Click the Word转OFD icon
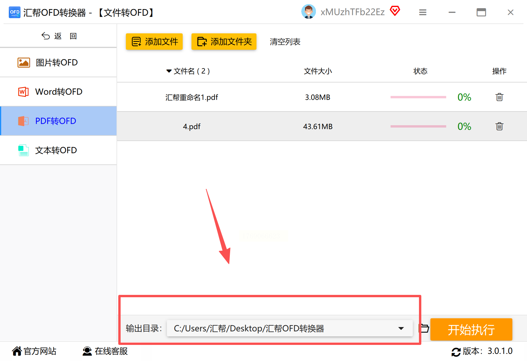Viewport: 527px width, 361px height. pyautogui.click(x=23, y=92)
